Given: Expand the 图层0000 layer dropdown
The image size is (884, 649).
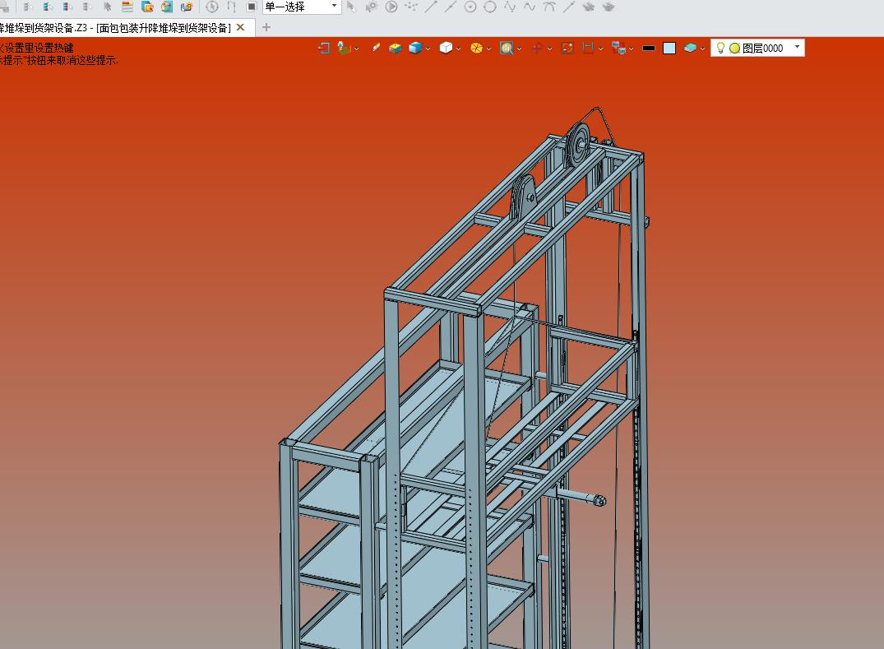Looking at the screenshot, I should 797,48.
